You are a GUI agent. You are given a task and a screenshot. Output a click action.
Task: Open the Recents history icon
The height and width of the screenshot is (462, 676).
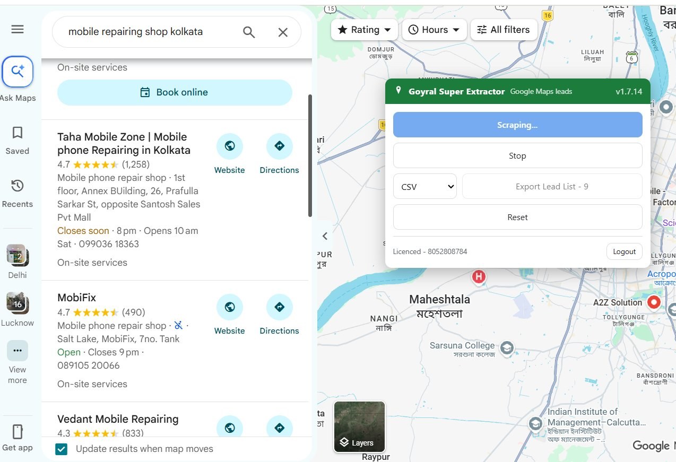18,186
